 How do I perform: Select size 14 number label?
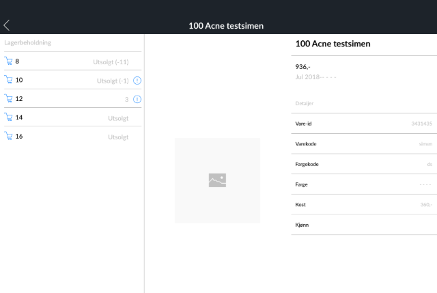coord(19,117)
